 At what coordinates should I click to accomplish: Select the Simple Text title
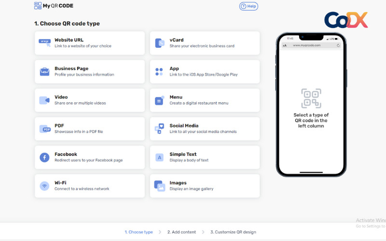pyautogui.click(x=183, y=154)
